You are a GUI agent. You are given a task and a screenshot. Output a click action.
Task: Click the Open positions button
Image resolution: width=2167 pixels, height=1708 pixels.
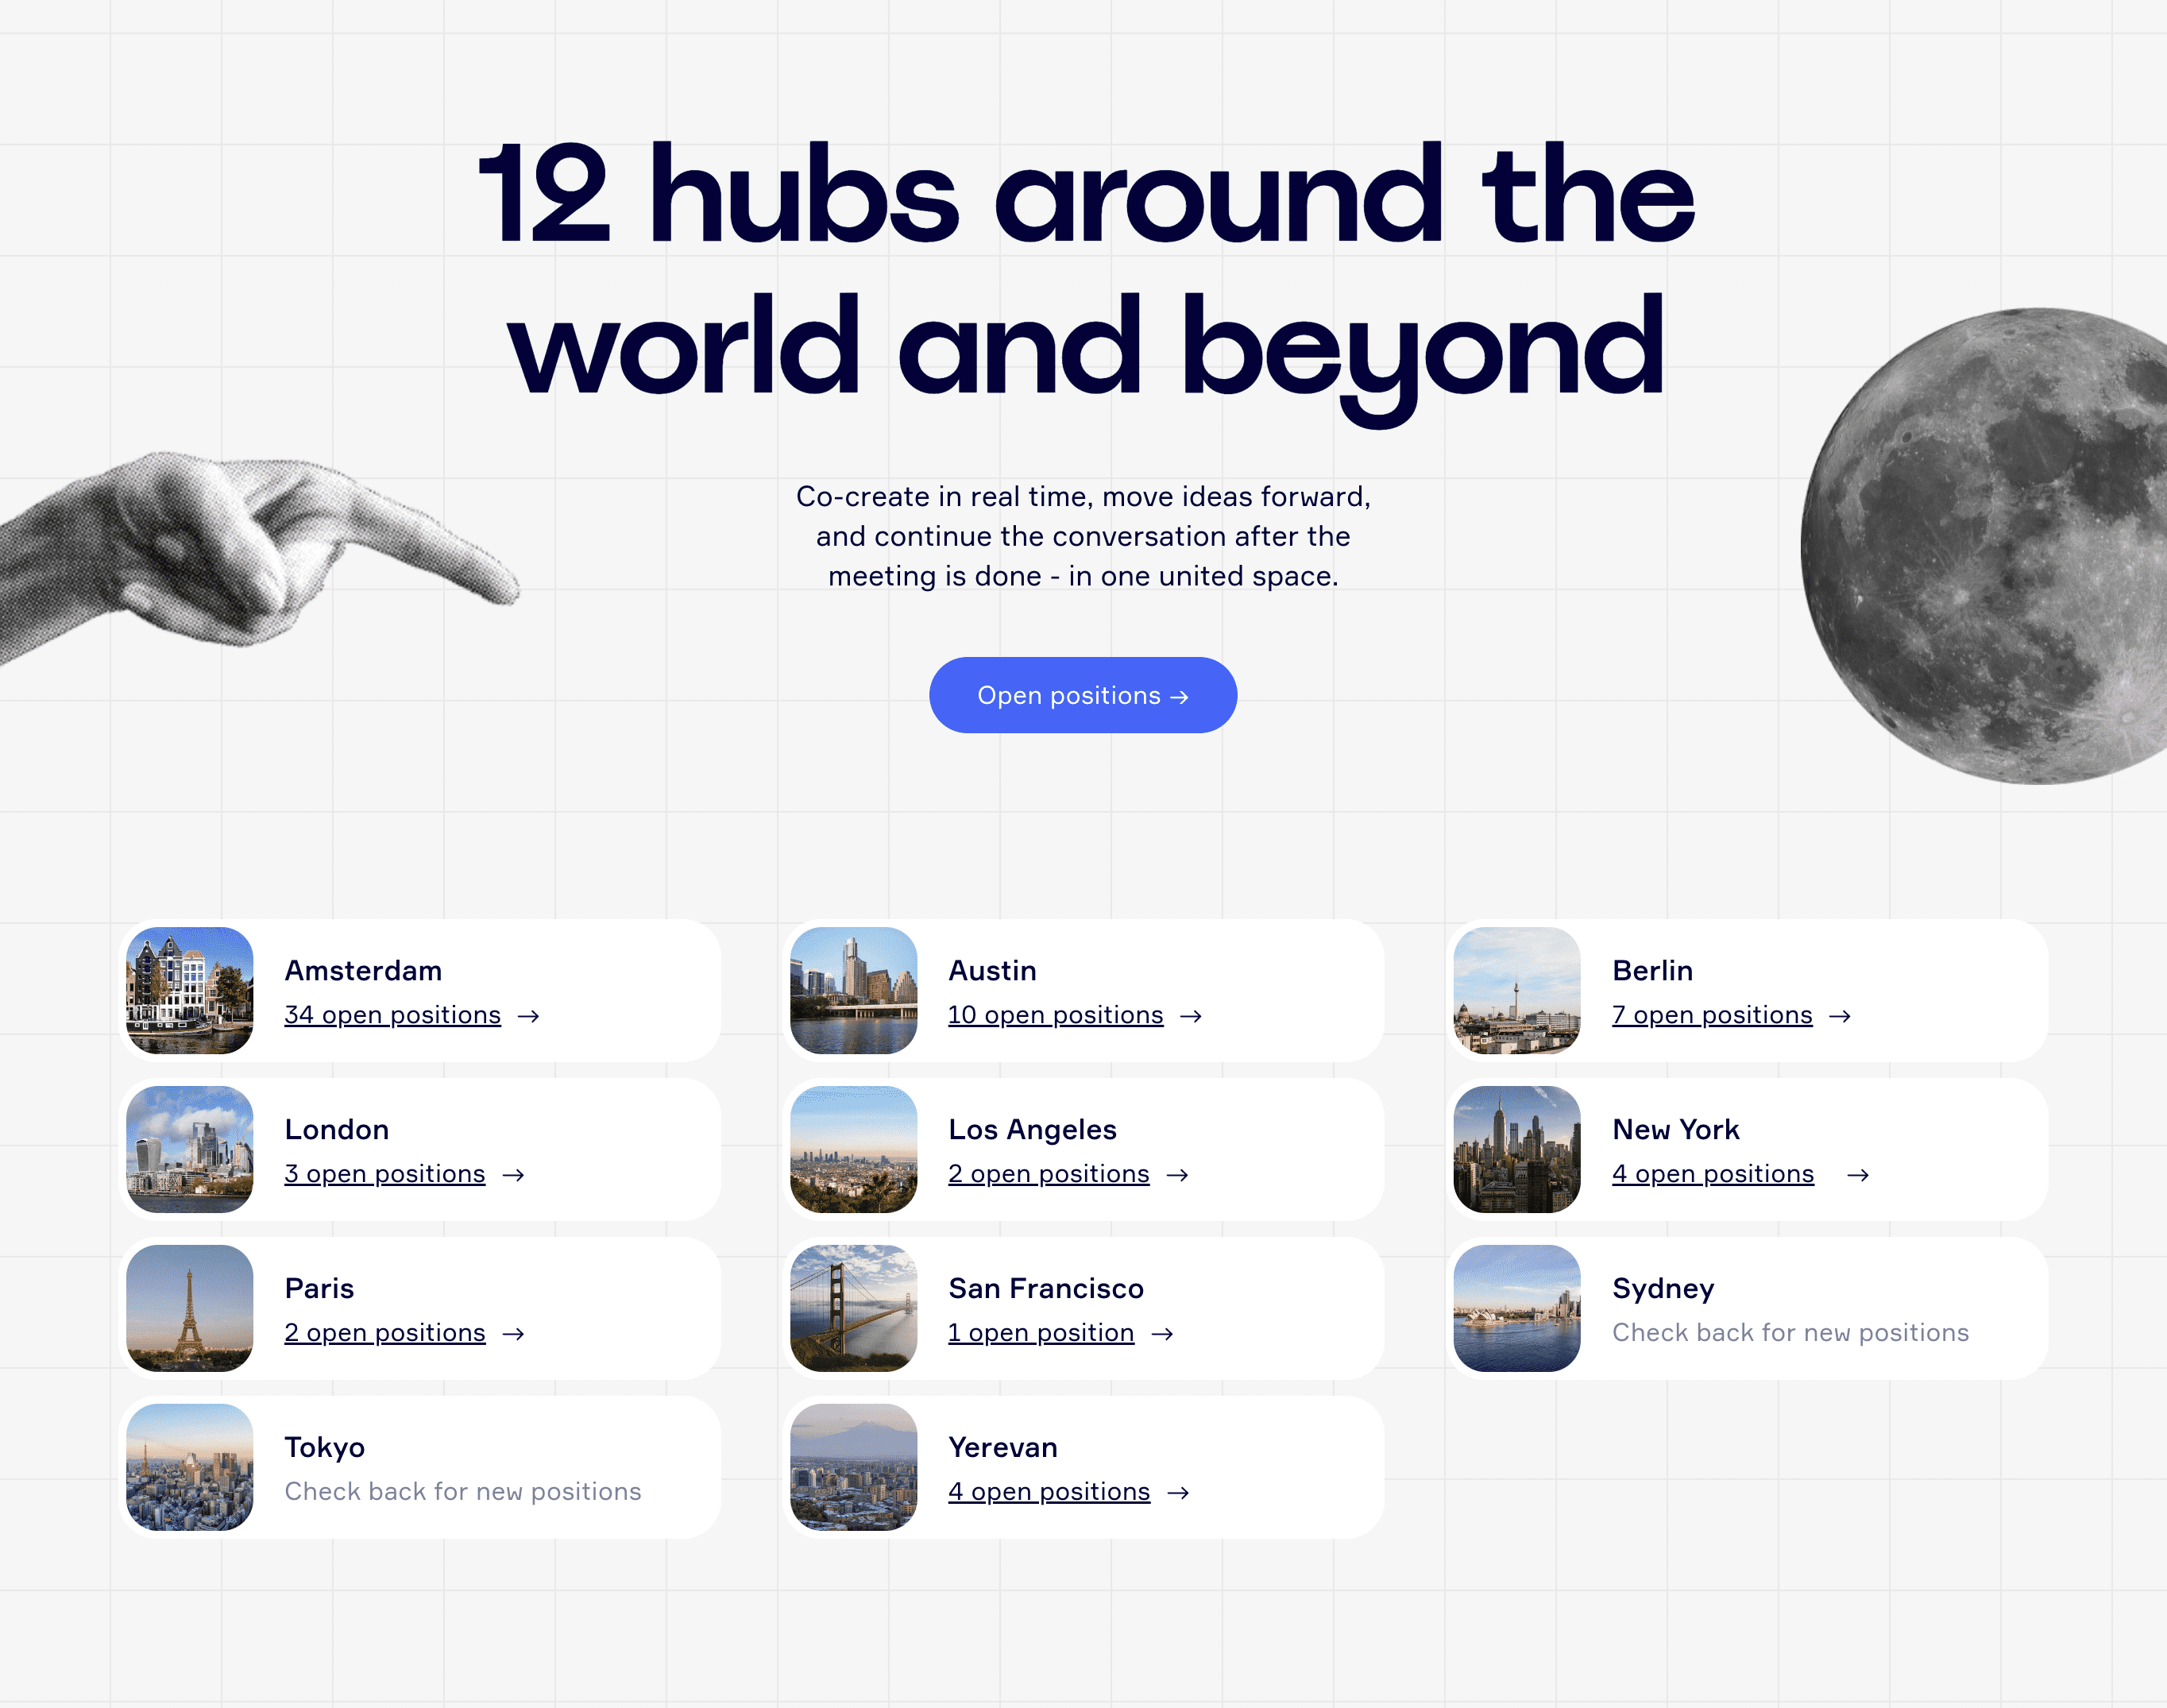point(1083,695)
